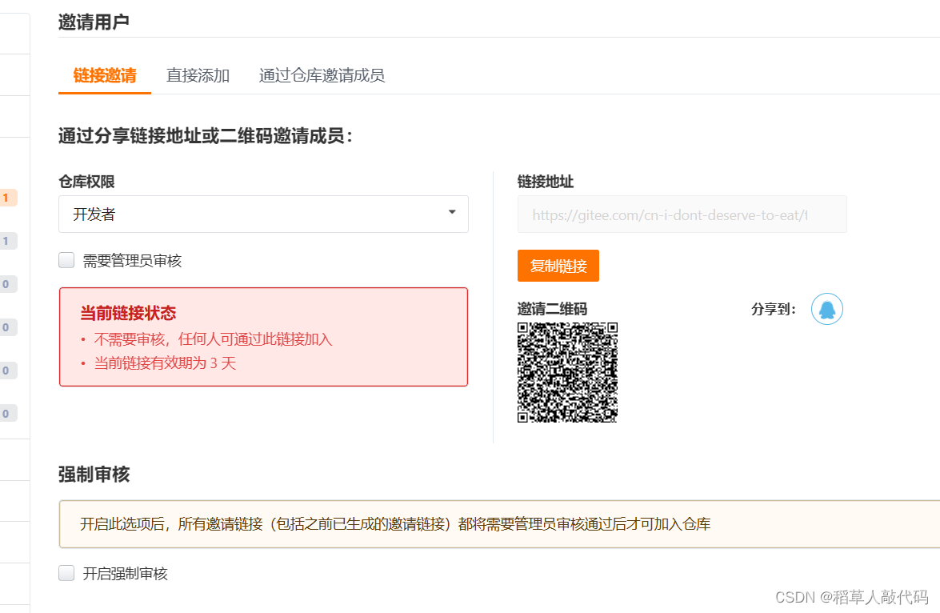This screenshot has height=613, width=940.
Task: Click the orange sidebar badge showing 1
Action: point(8,198)
